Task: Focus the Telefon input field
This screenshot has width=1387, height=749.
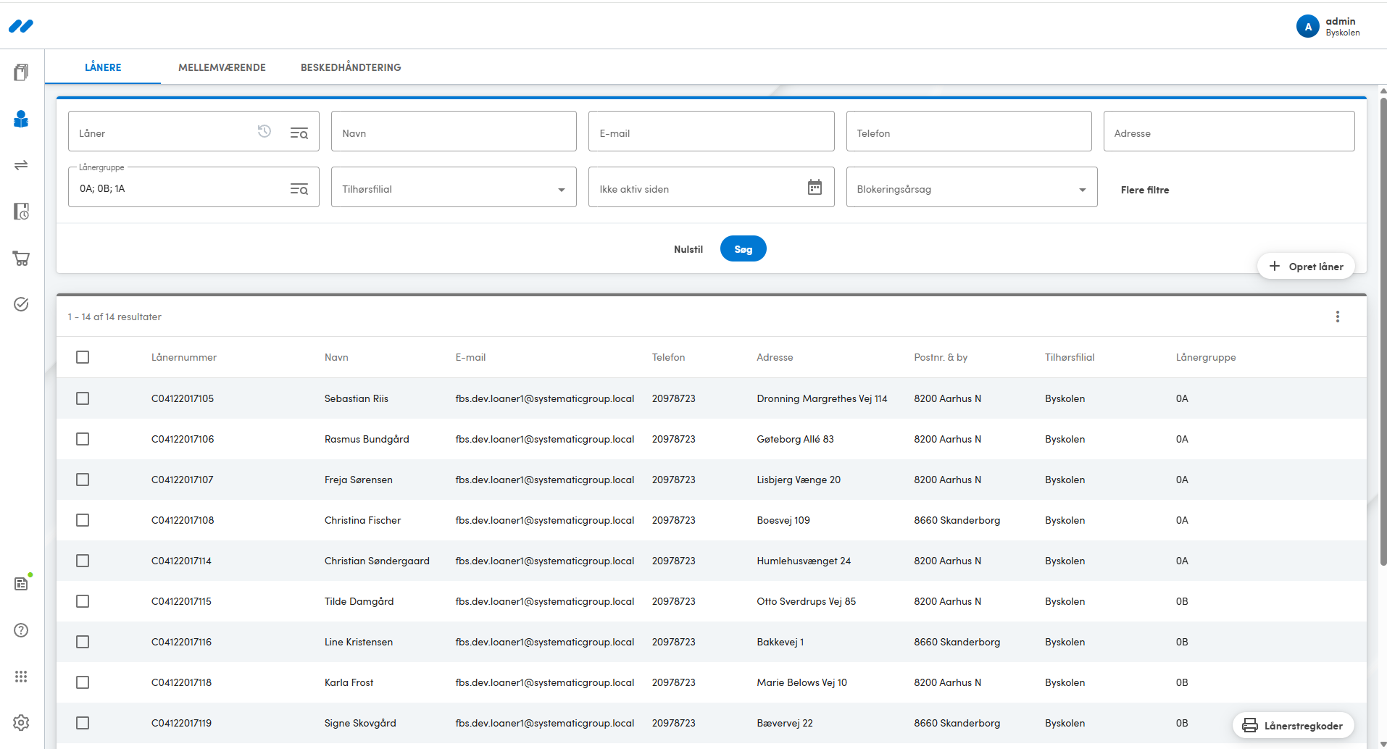Action: [969, 131]
